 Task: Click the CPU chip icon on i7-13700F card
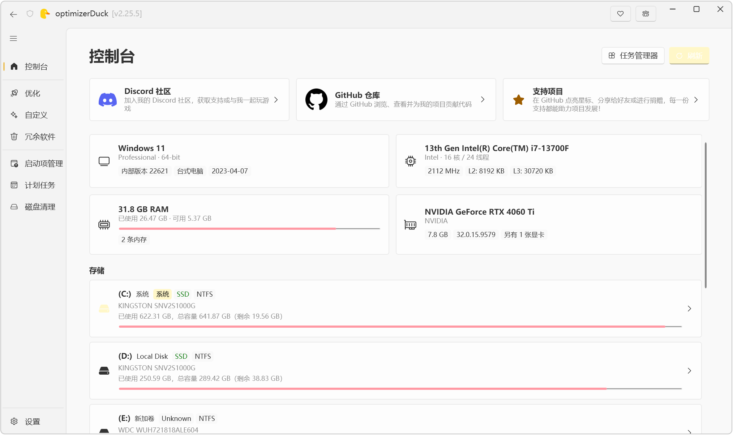[411, 161]
